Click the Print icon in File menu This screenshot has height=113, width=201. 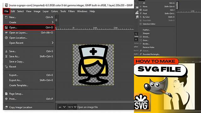[6, 99]
